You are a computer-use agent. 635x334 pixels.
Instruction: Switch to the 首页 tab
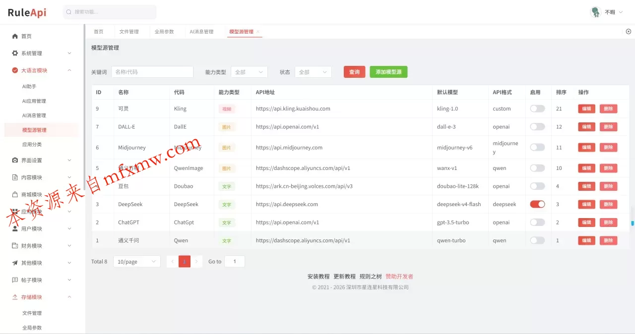point(99,31)
